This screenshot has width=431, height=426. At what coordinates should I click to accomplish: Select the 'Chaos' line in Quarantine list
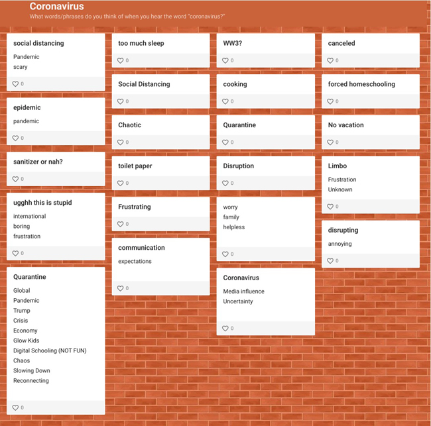coord(21,360)
